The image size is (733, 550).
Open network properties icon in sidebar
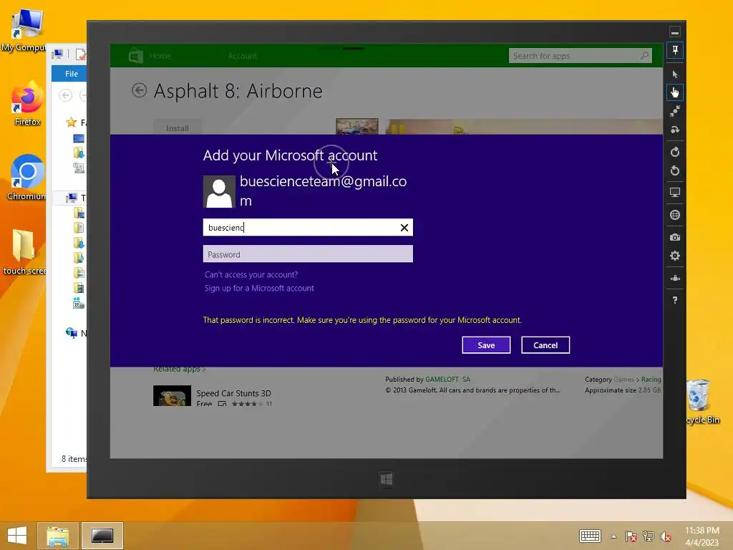(x=675, y=279)
